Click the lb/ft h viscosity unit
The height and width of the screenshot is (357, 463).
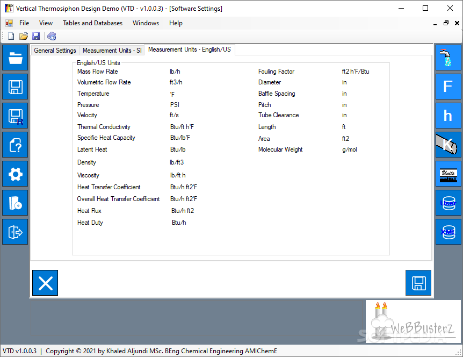point(178,175)
